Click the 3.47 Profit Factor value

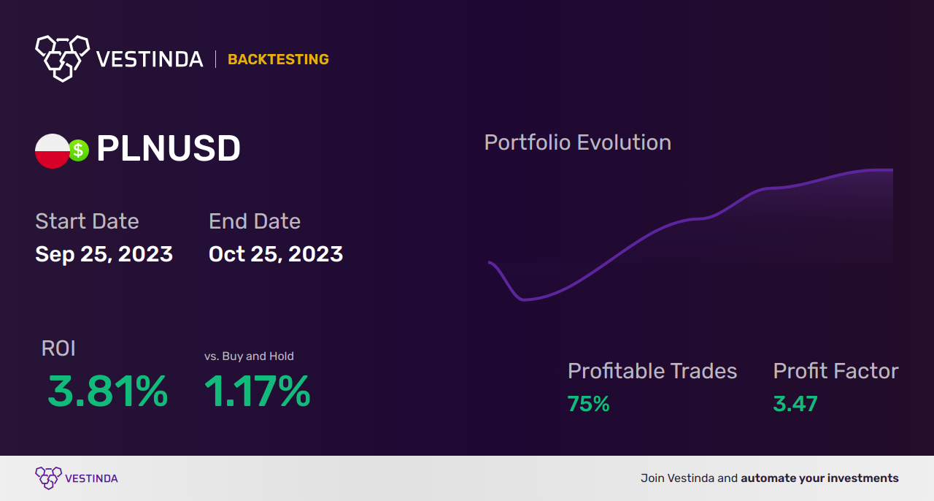[795, 404]
